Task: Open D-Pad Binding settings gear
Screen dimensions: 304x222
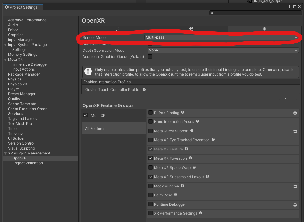Action: tap(295, 113)
